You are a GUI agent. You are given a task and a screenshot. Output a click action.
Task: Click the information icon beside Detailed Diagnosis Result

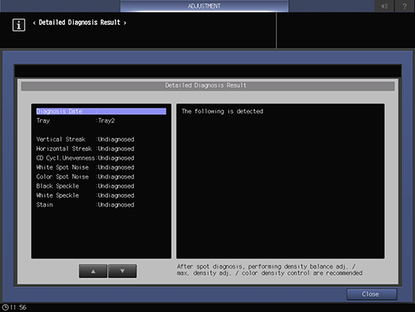(x=18, y=25)
